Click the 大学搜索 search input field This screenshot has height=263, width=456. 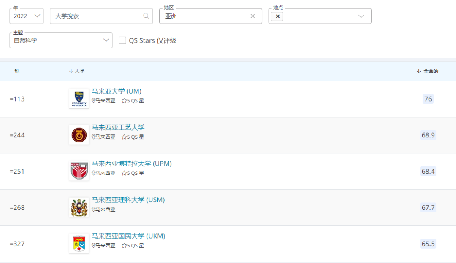tap(97, 16)
